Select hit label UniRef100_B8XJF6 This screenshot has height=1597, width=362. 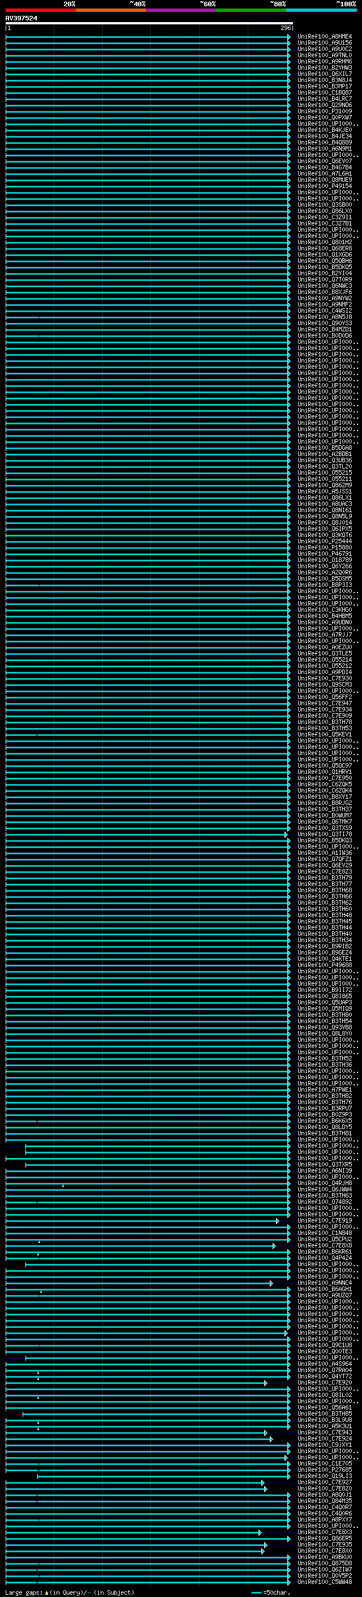click(x=325, y=292)
